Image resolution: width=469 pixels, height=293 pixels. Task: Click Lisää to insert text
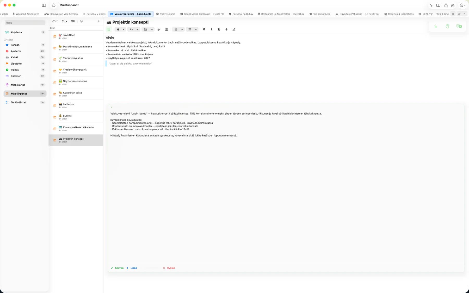click(x=132, y=268)
